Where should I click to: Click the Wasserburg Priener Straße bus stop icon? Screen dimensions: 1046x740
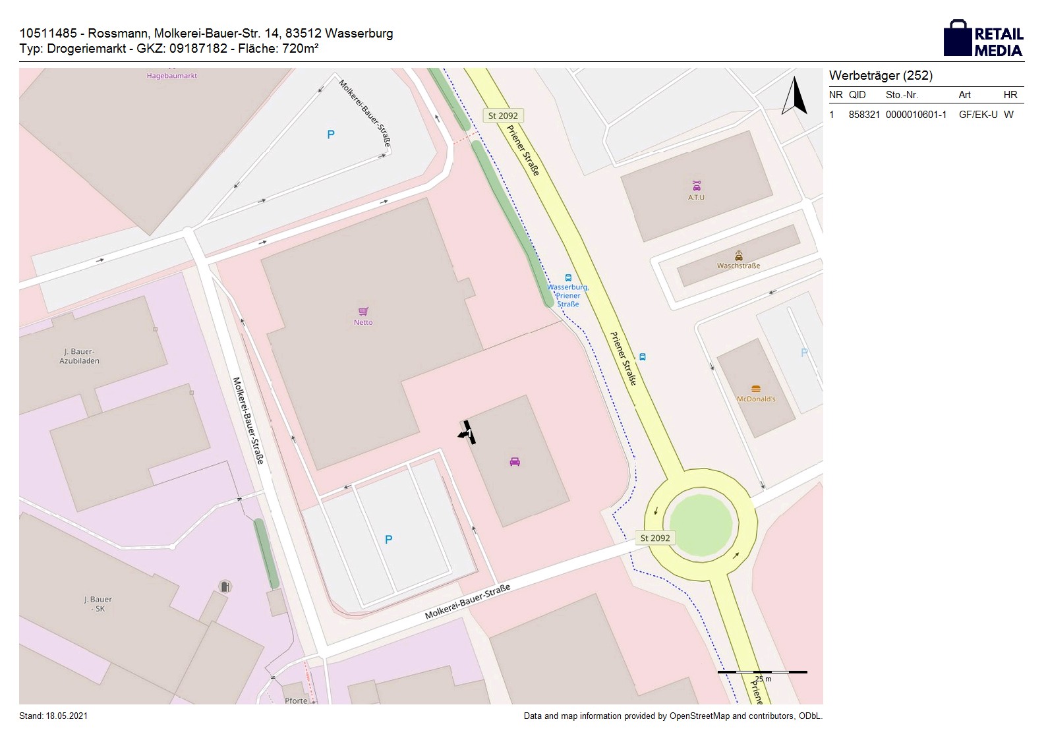pyautogui.click(x=568, y=278)
